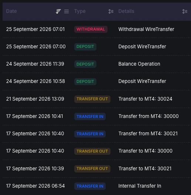This screenshot has height=195, width=191.
Task: Open Transfer to MT4: 30024 details
Action: pyautogui.click(x=145, y=99)
